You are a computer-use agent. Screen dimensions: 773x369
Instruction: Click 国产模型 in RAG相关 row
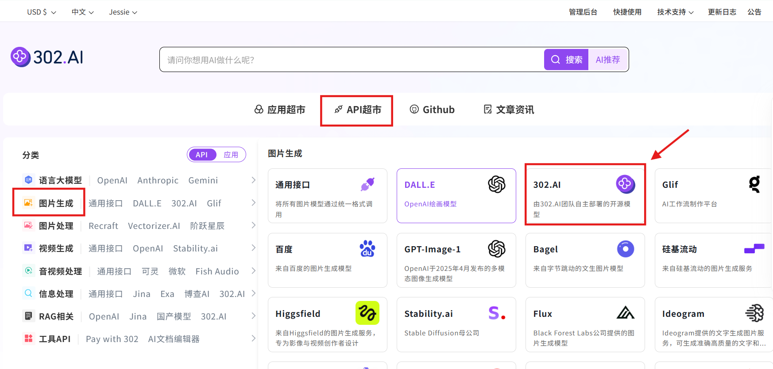(x=174, y=316)
